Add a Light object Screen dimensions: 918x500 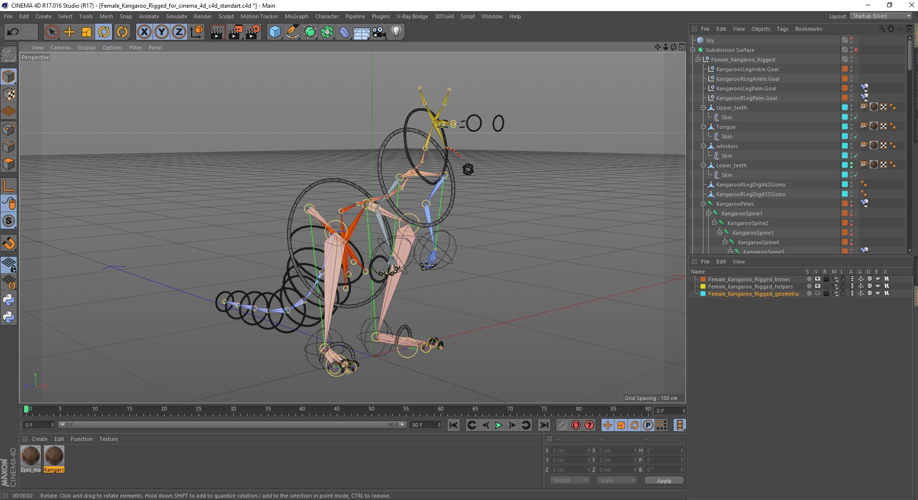click(396, 32)
